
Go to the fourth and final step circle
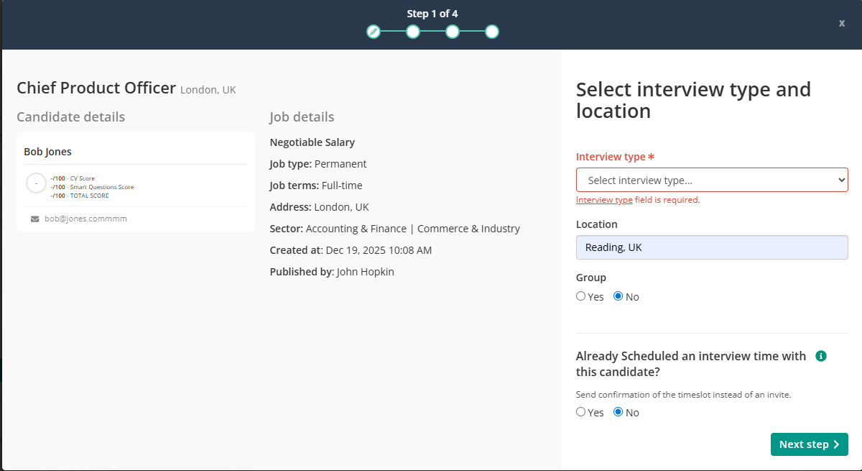click(x=491, y=32)
